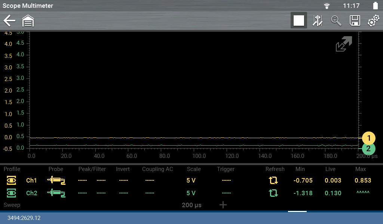The width and height of the screenshot is (383, 224).
Task: Open the cursors tool
Action: tap(318, 21)
